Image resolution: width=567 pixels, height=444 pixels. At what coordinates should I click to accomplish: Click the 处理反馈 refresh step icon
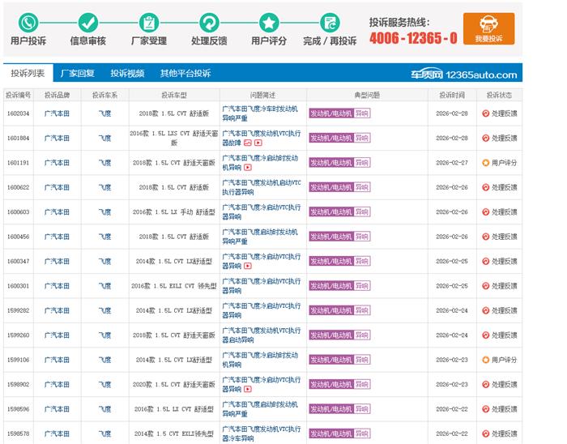209,23
